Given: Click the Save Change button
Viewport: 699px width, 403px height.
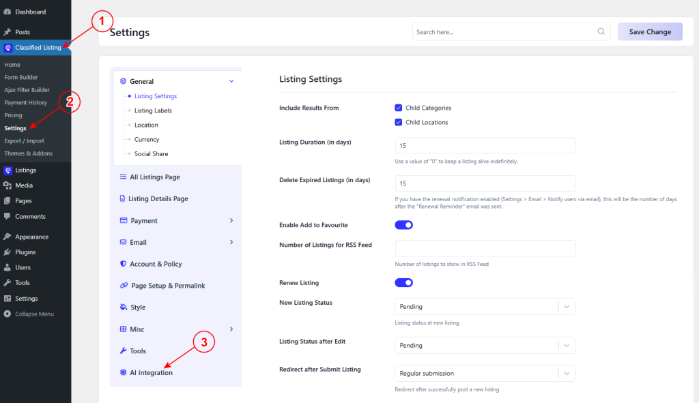Looking at the screenshot, I should pos(650,31).
